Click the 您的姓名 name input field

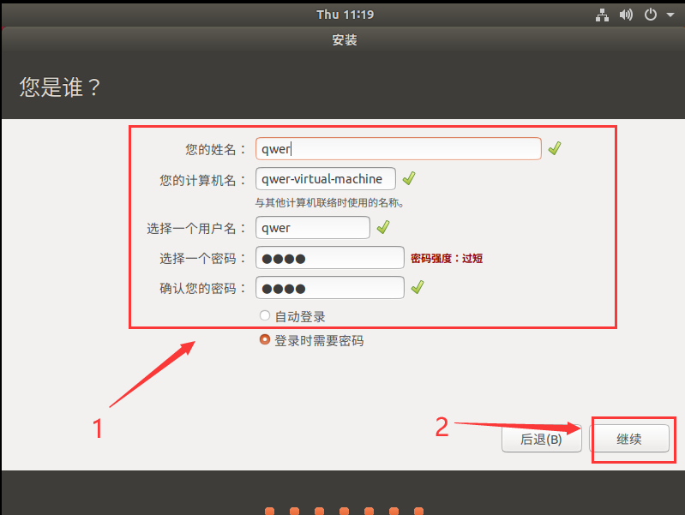(x=399, y=149)
